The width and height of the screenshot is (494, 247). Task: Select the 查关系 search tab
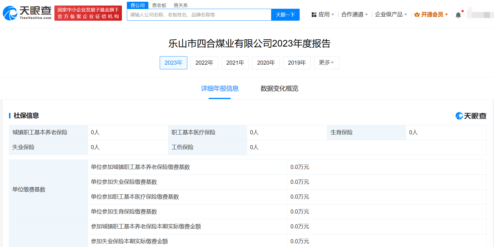point(181,5)
